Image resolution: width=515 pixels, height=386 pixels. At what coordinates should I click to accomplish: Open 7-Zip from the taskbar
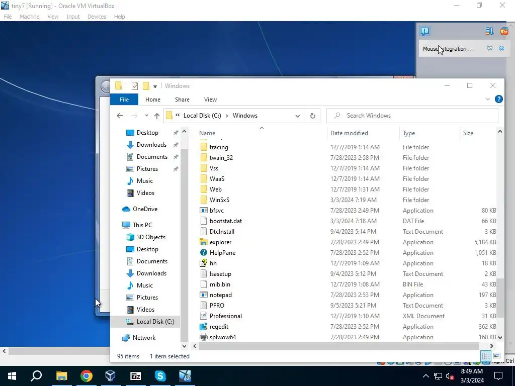[135, 376]
